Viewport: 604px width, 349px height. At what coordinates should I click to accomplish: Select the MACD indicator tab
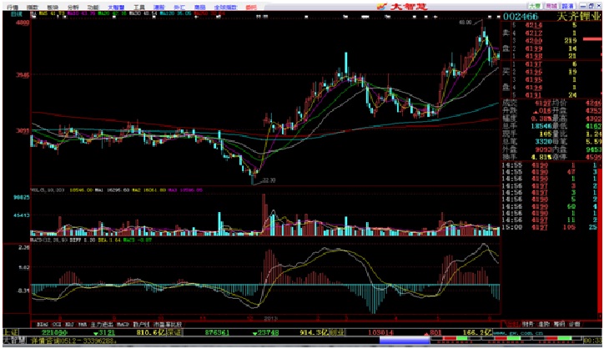pyautogui.click(x=123, y=325)
